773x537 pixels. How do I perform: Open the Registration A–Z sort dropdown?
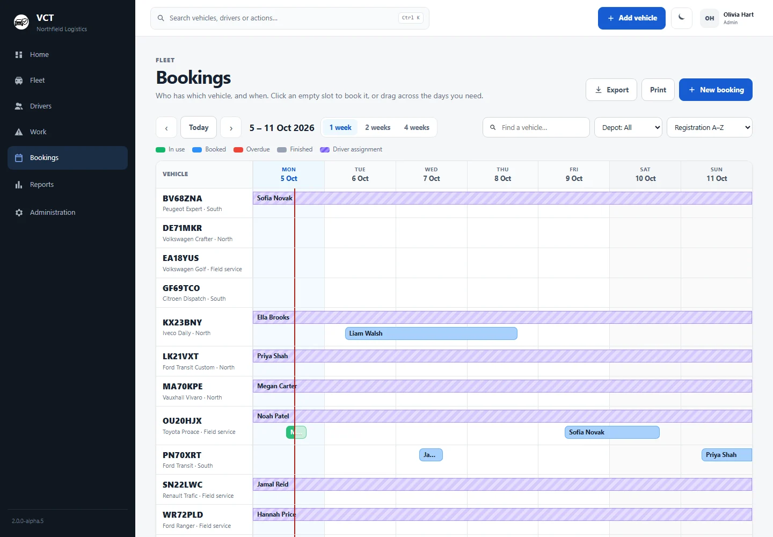point(710,128)
